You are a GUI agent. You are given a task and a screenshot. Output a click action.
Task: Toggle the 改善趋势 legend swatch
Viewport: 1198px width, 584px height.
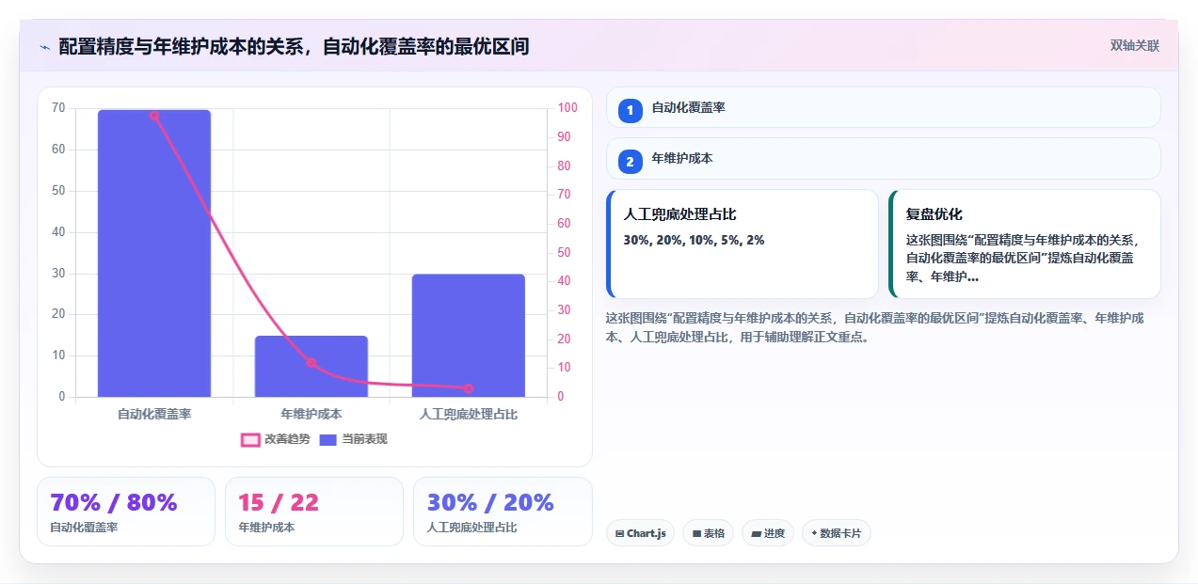(250, 439)
